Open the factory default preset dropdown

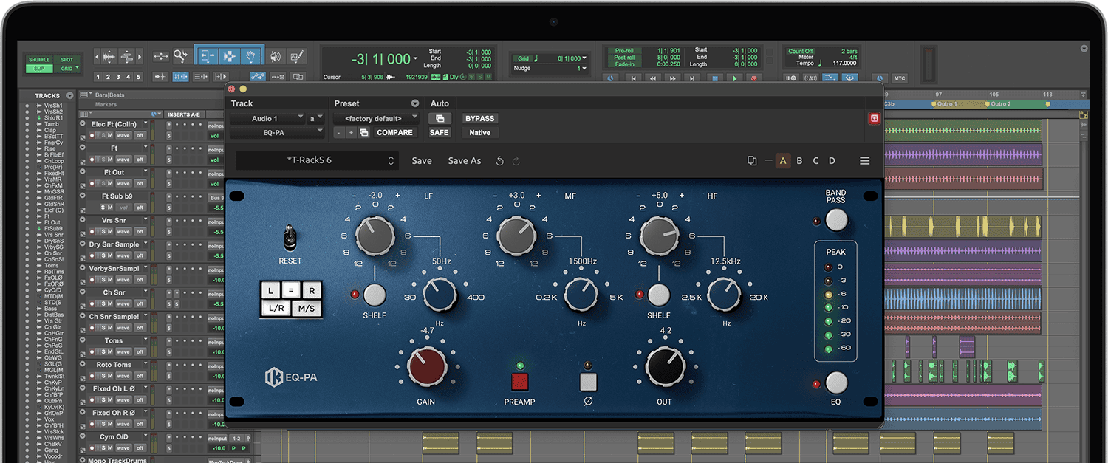coord(375,118)
